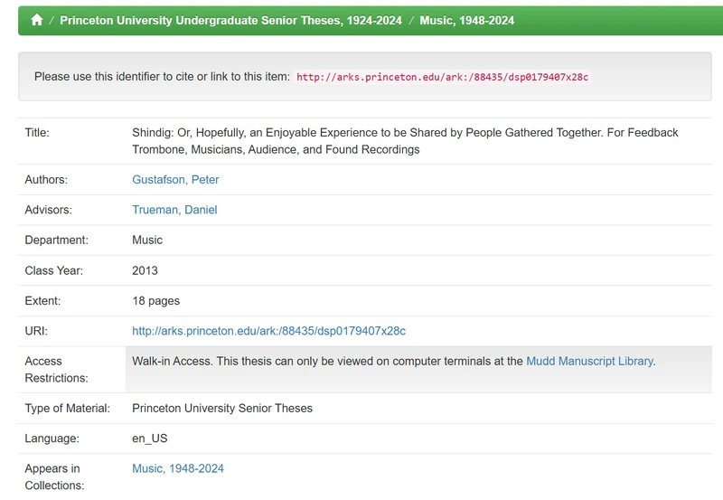This screenshot has height=500, width=723.
Task: Click the Department value Music
Action: 147,241
